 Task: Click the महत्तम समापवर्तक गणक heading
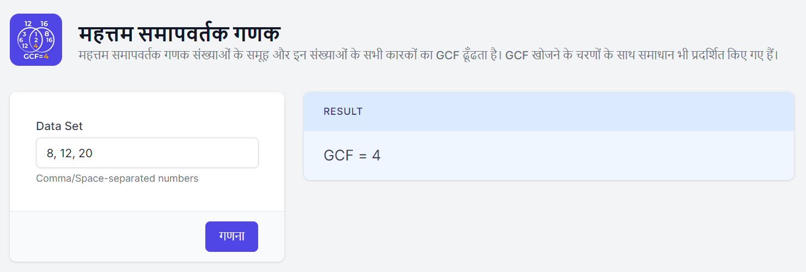179,34
